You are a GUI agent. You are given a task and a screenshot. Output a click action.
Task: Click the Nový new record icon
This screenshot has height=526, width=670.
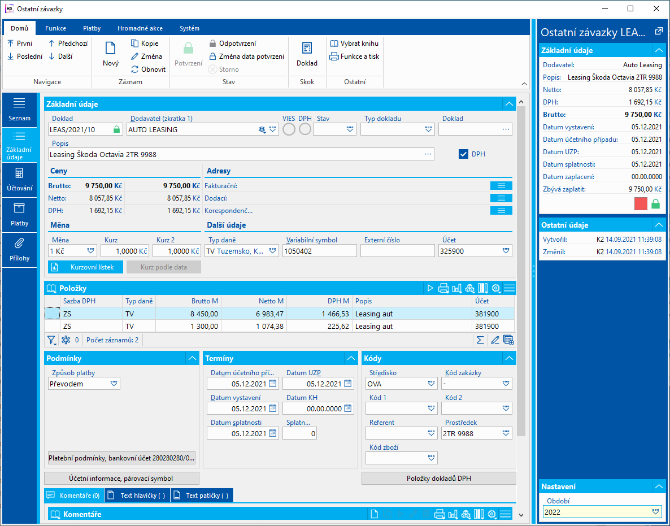[110, 49]
